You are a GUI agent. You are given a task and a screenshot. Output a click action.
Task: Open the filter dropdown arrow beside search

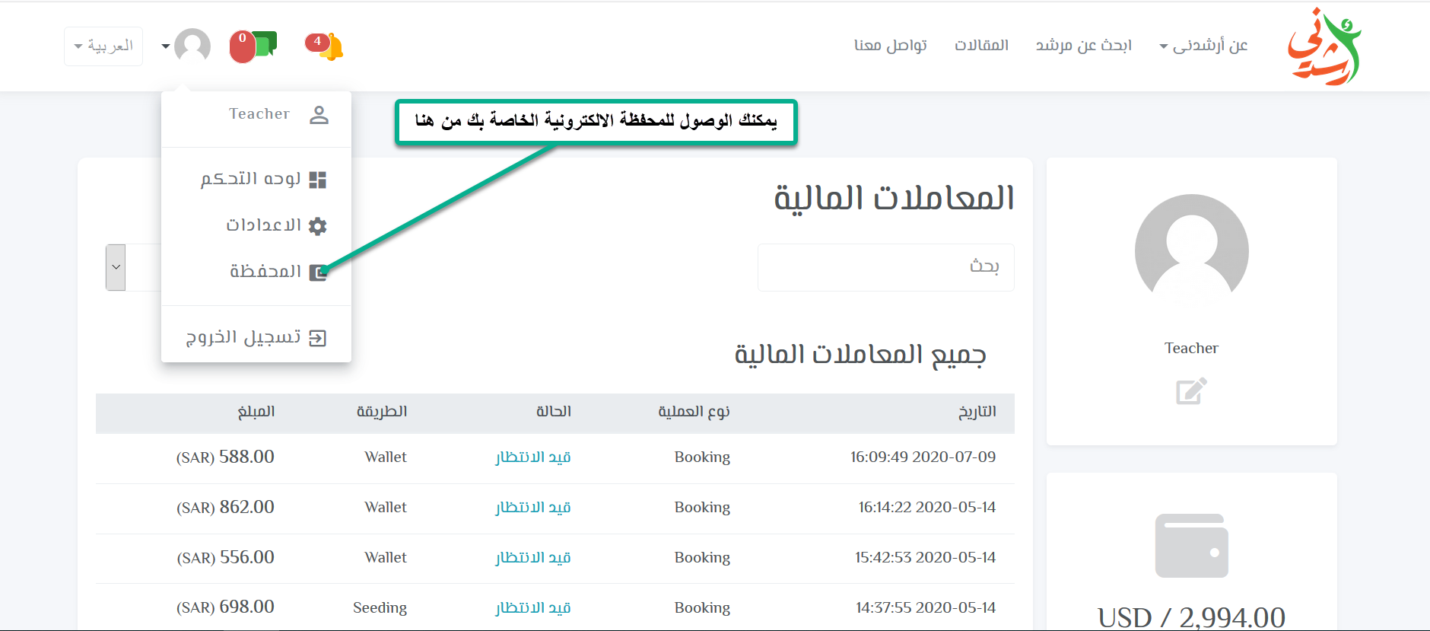pos(116,267)
